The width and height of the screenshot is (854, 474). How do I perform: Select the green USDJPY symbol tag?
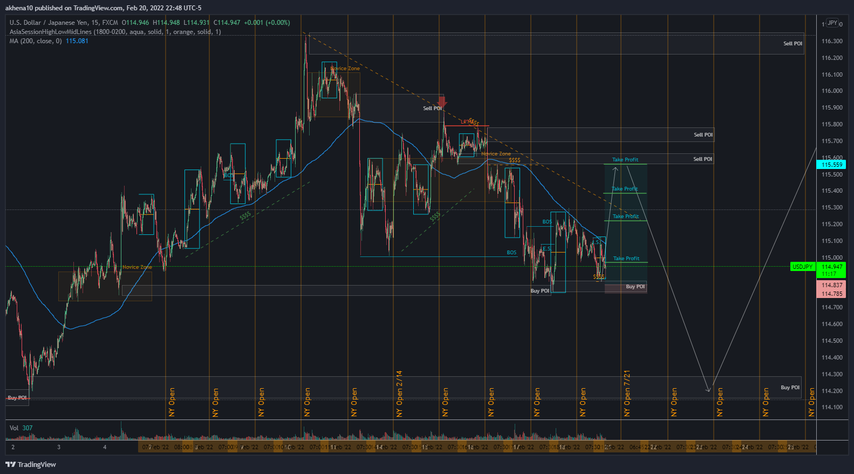[x=802, y=267]
